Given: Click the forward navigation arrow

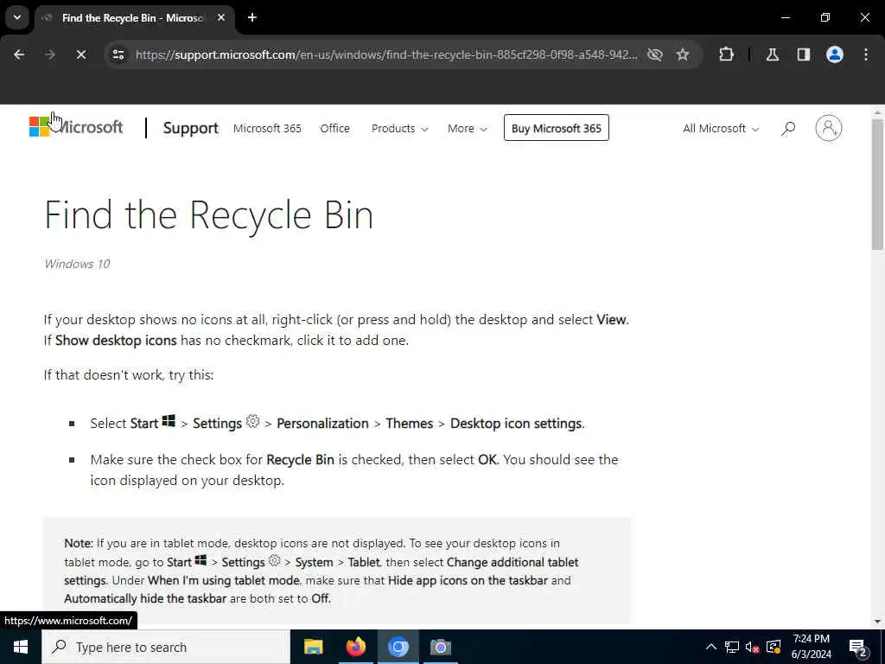Looking at the screenshot, I should [50, 54].
